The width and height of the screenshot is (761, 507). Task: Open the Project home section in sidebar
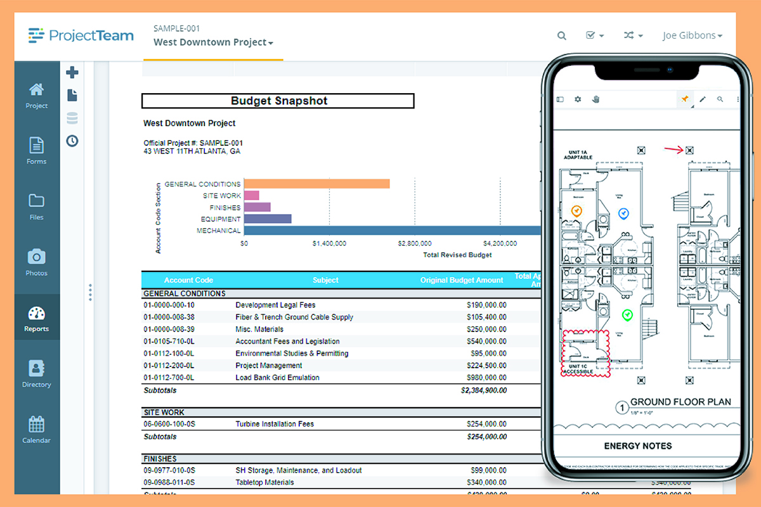(x=37, y=95)
